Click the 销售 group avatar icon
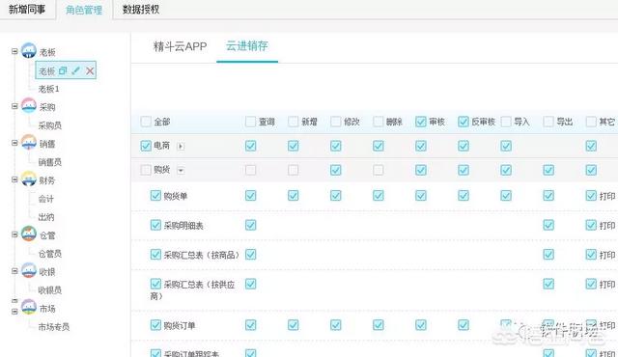 point(29,142)
